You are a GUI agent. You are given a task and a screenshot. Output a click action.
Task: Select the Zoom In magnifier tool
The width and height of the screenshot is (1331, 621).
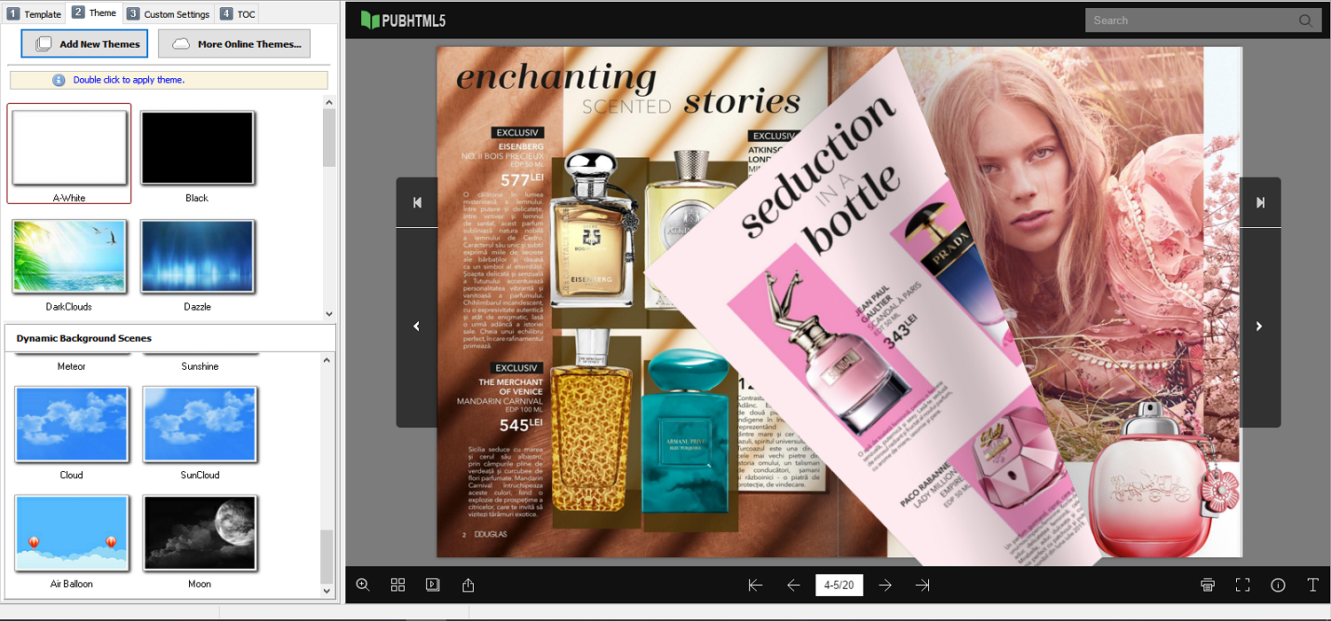pos(363,585)
